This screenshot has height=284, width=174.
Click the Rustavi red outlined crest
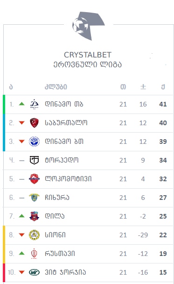[34, 254]
